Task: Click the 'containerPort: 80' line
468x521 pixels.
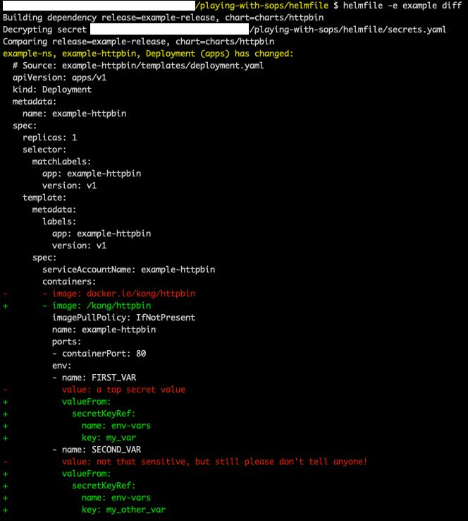Action: pos(99,354)
